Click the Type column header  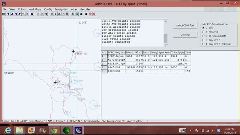[x=181, y=52]
